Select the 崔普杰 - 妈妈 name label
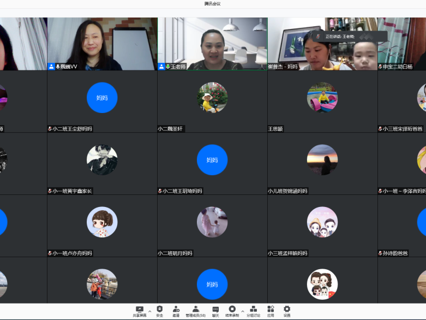Screen dimensions: 426x320 [x=283, y=67]
